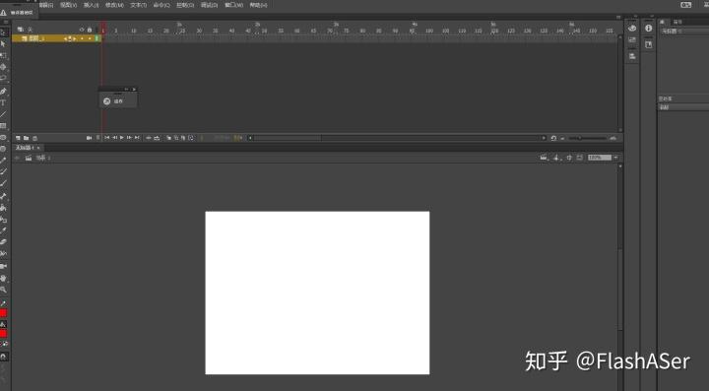Viewport: 709px width, 391px height.
Task: Click the New Folder icon
Action: click(27, 138)
